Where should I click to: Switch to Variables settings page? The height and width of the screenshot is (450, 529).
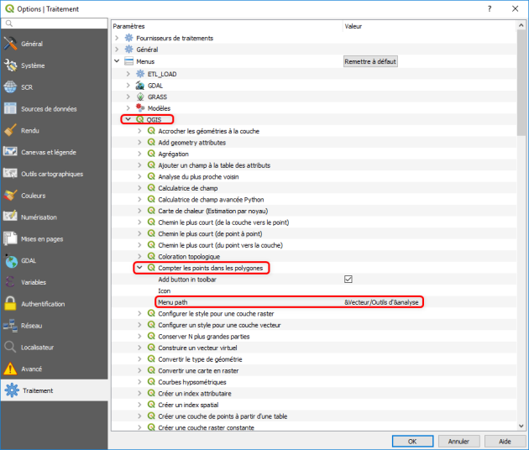point(54,282)
